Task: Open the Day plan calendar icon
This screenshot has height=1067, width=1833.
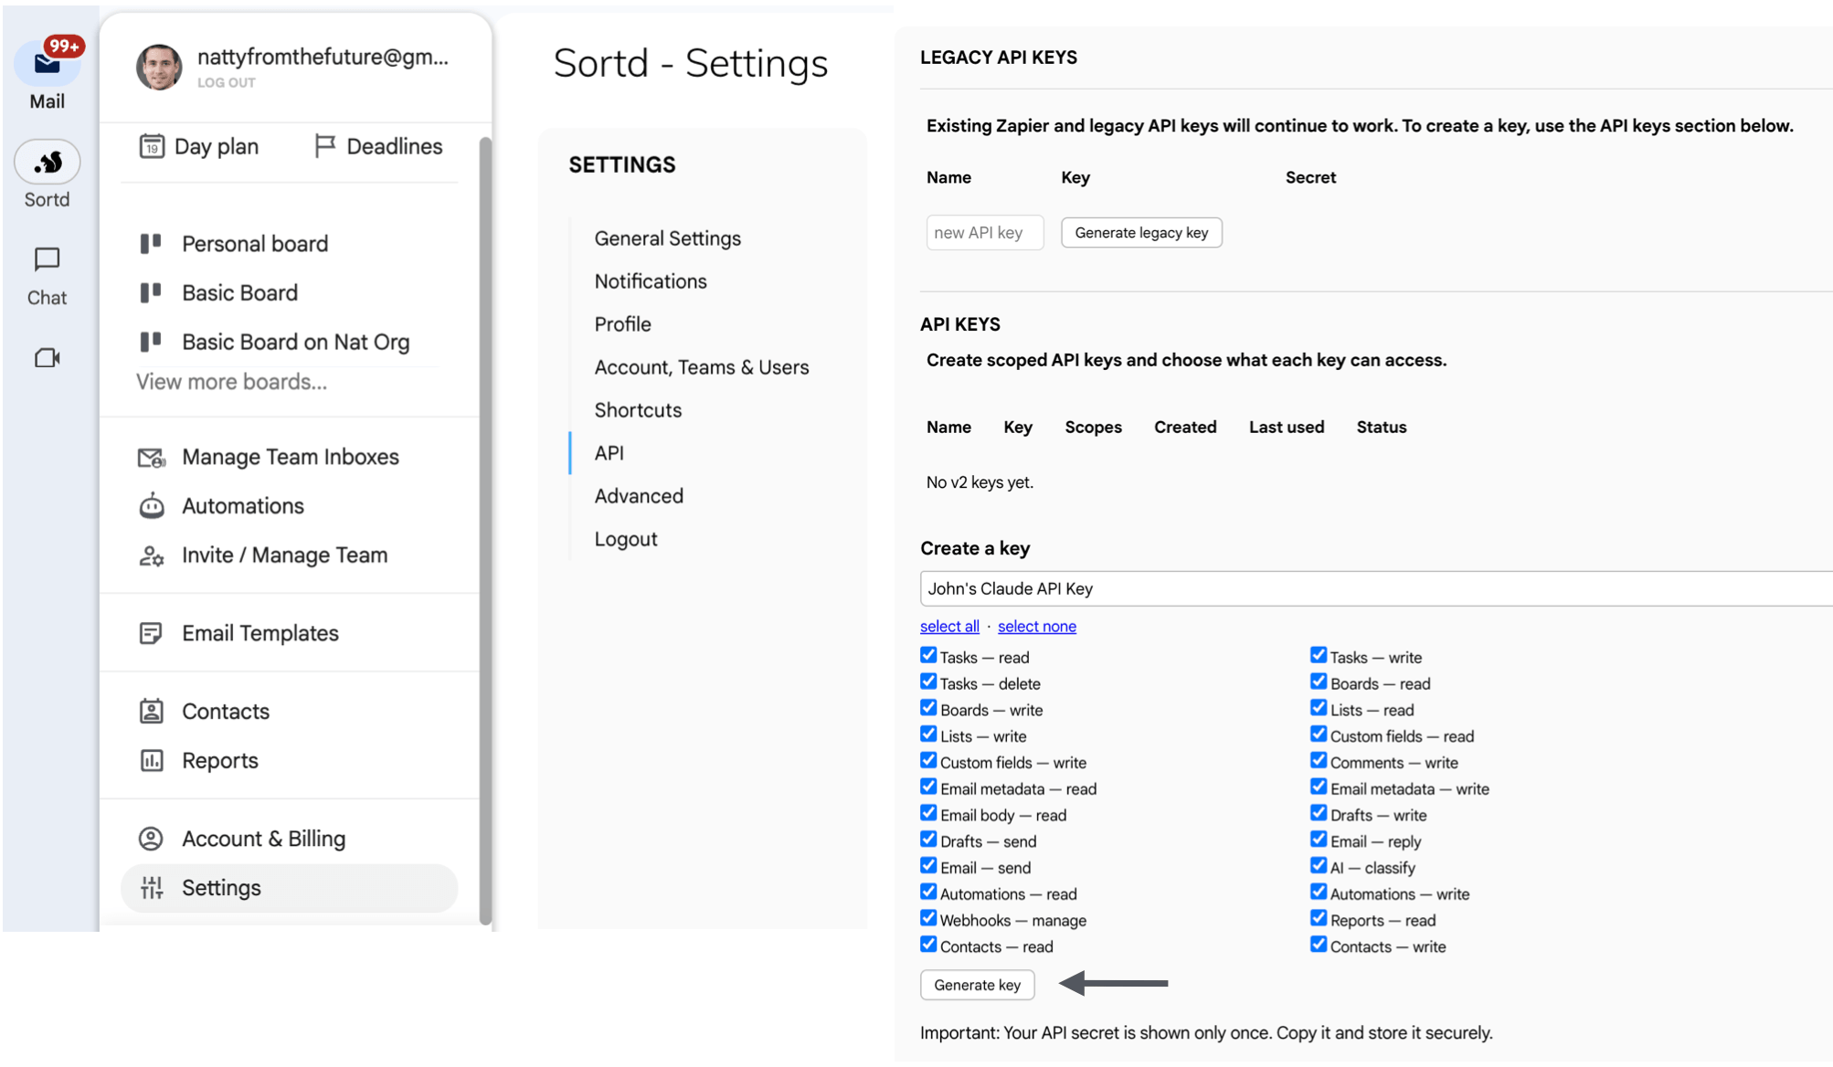Action: (x=152, y=146)
